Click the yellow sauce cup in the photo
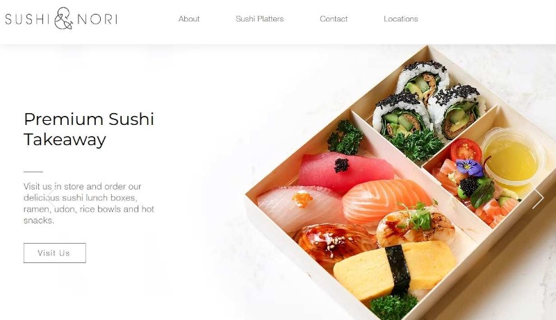Screen dimensions: 556x320 [512, 156]
